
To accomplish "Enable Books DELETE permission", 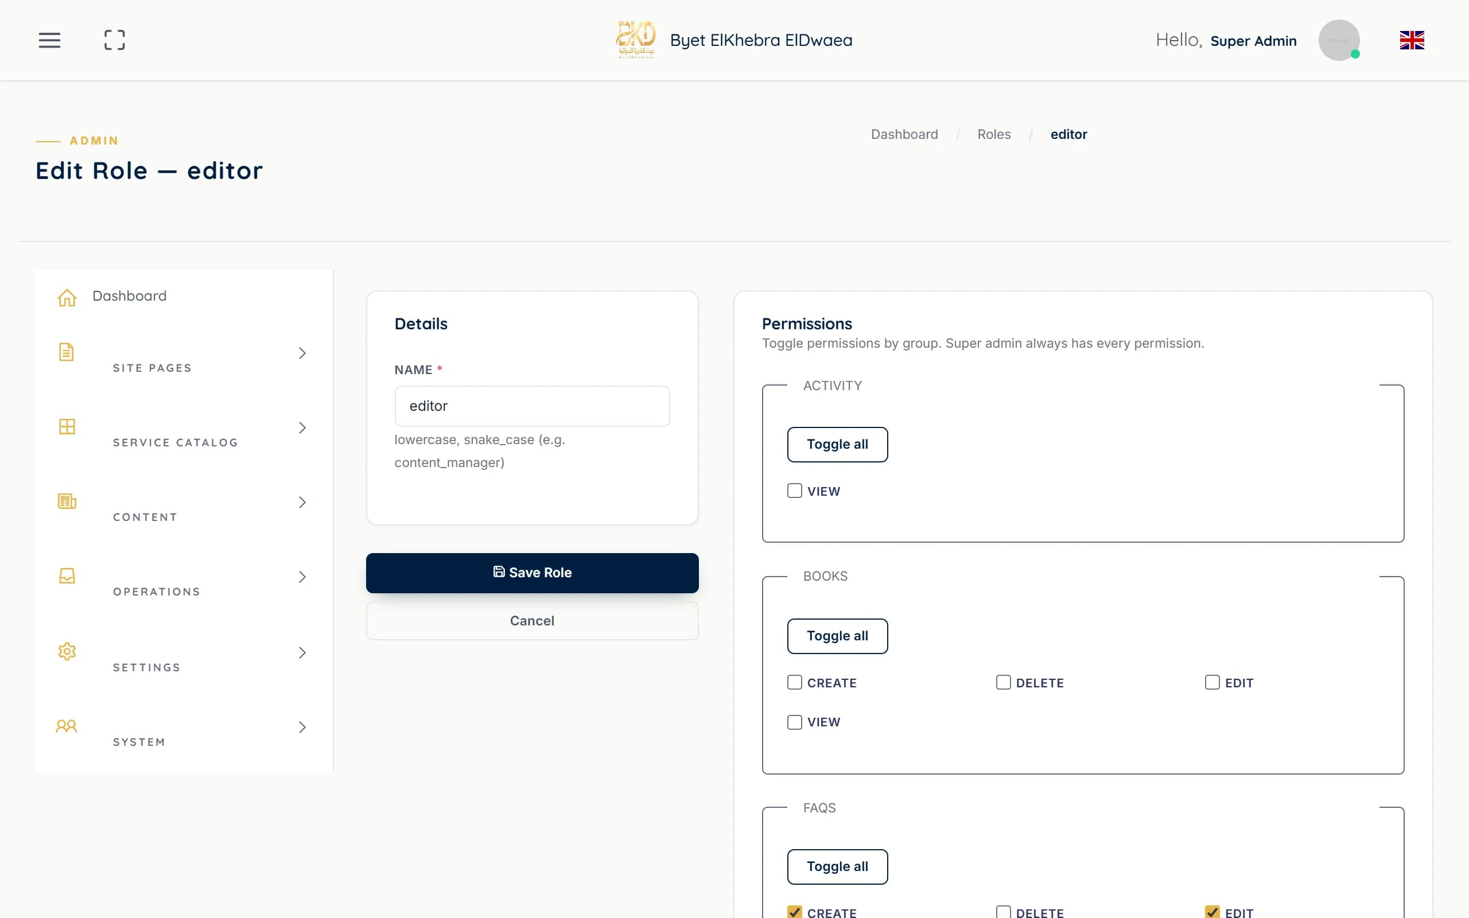I will pyautogui.click(x=1004, y=682).
